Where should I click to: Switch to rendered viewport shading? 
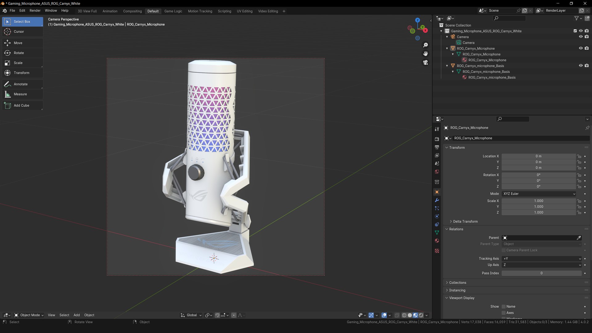click(421, 315)
